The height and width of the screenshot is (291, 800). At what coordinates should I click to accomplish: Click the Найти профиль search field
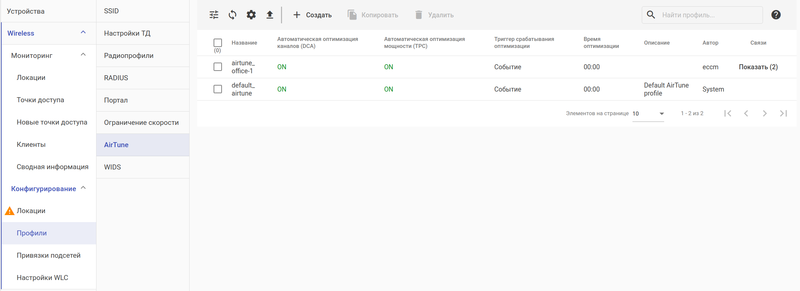tap(708, 15)
